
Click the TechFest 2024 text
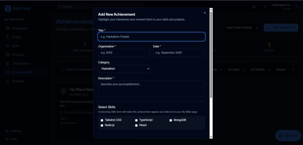tap(79, 95)
